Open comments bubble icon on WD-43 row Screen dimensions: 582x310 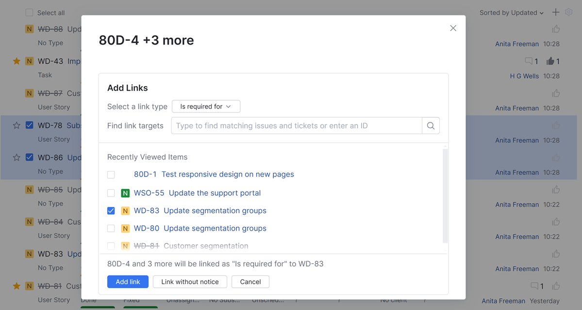[529, 62]
